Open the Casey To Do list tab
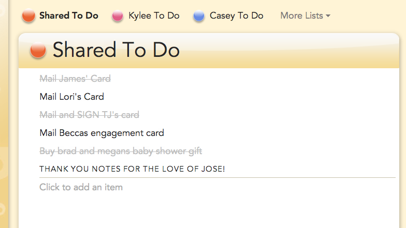 click(236, 16)
